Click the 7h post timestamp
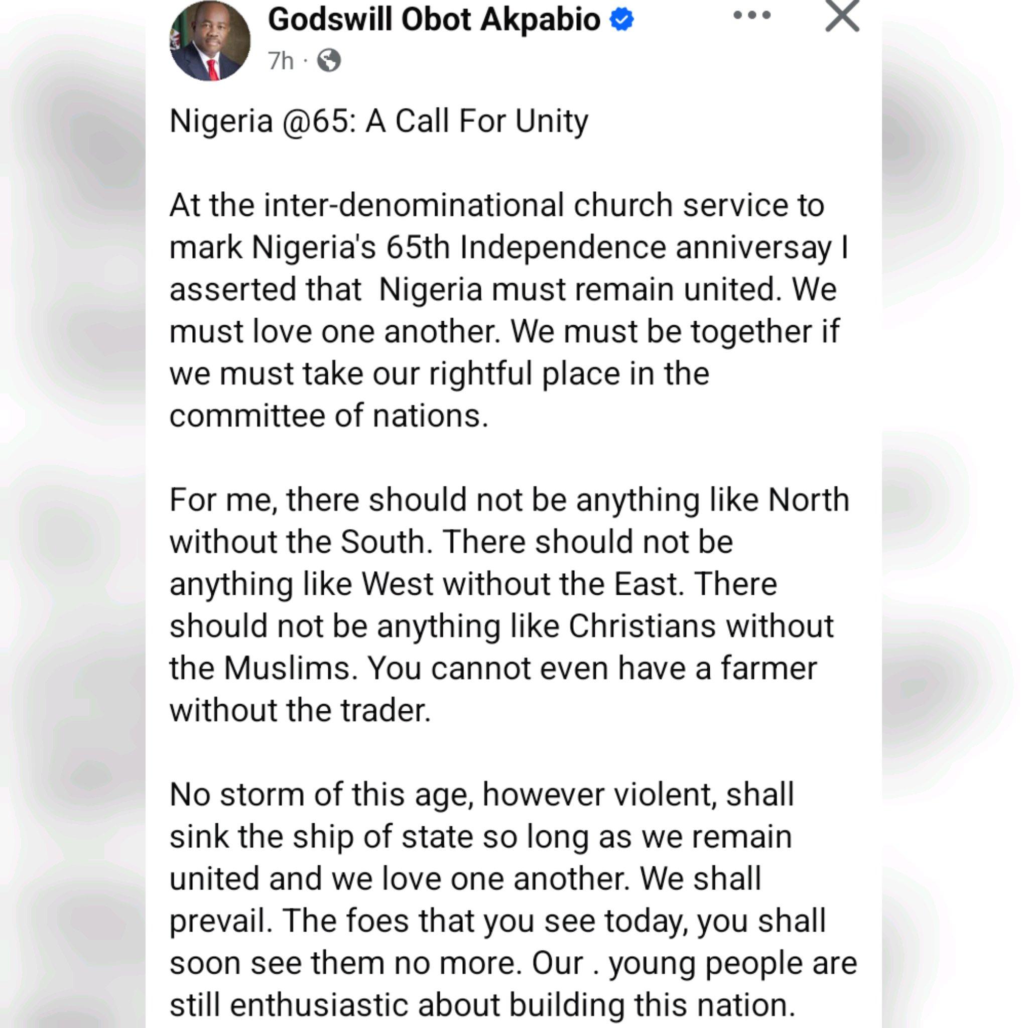The height and width of the screenshot is (1028, 1028). (x=281, y=61)
